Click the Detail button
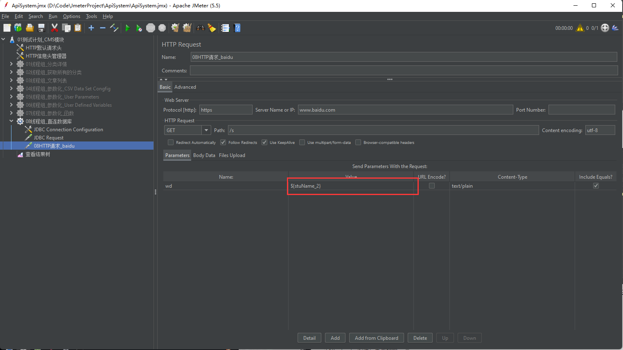The image size is (623, 350). 309,338
